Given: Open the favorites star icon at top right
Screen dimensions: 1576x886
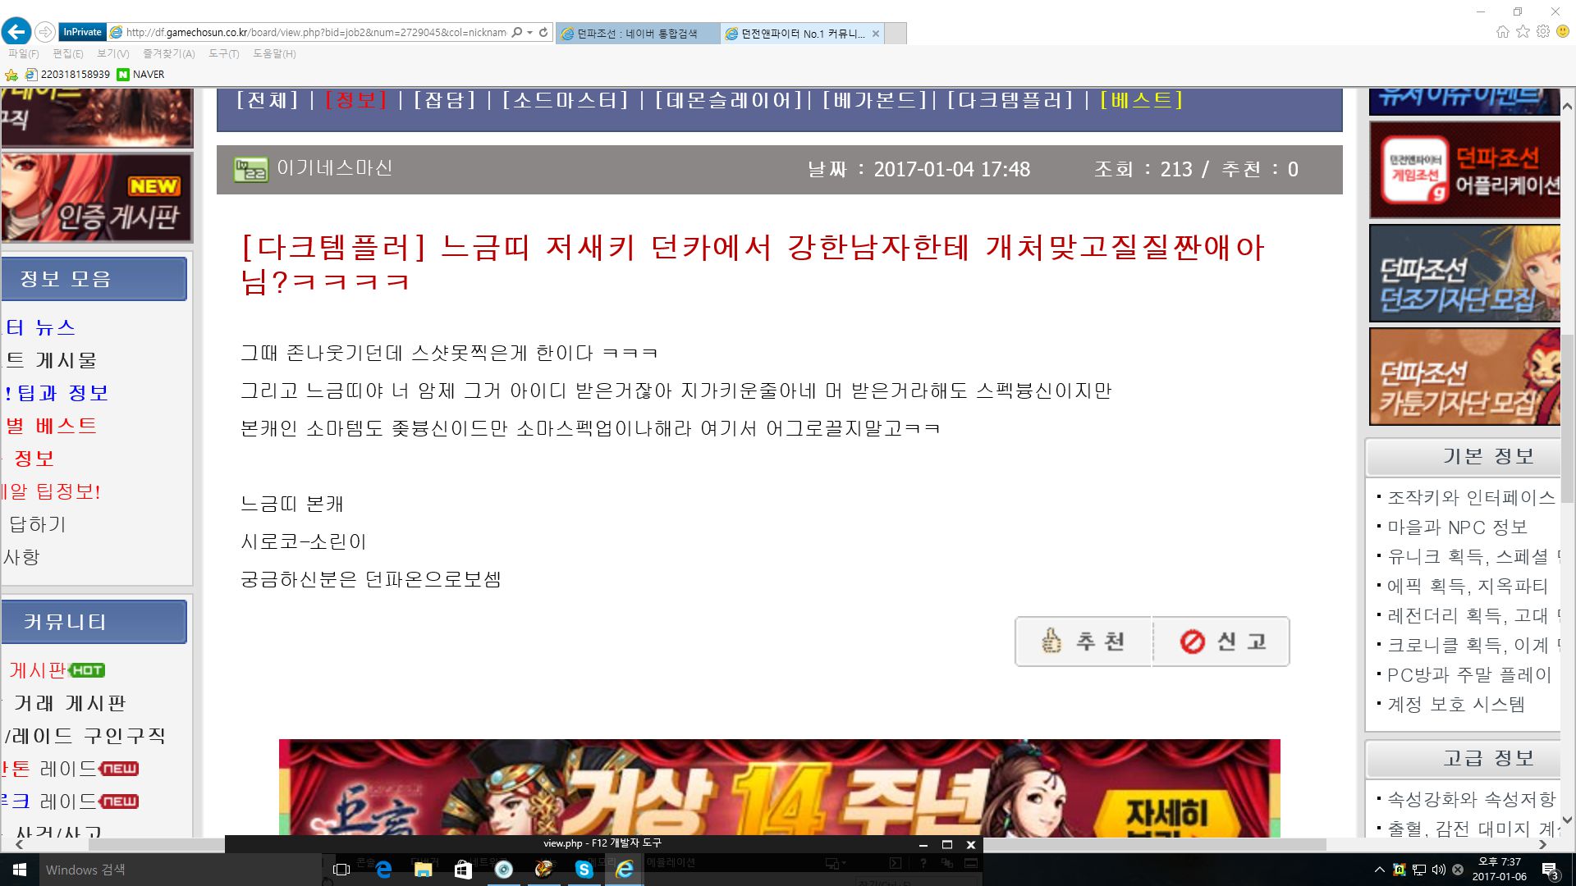Looking at the screenshot, I should pos(1523,32).
